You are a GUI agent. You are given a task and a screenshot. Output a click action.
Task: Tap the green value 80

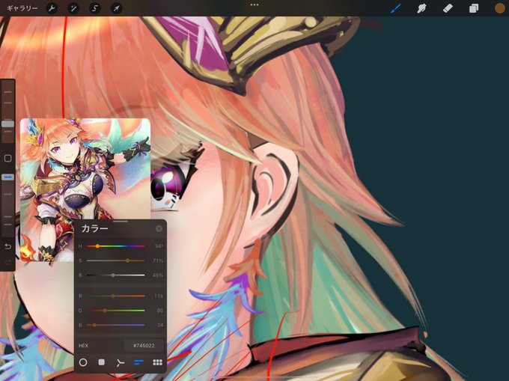(159, 311)
